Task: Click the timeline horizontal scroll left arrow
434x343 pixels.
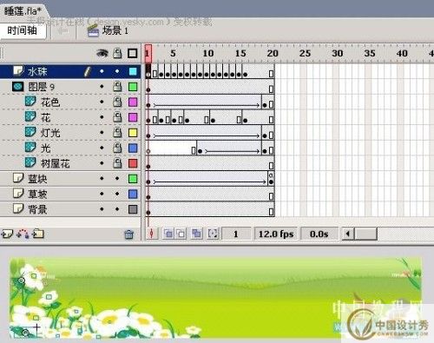Action: click(348, 234)
